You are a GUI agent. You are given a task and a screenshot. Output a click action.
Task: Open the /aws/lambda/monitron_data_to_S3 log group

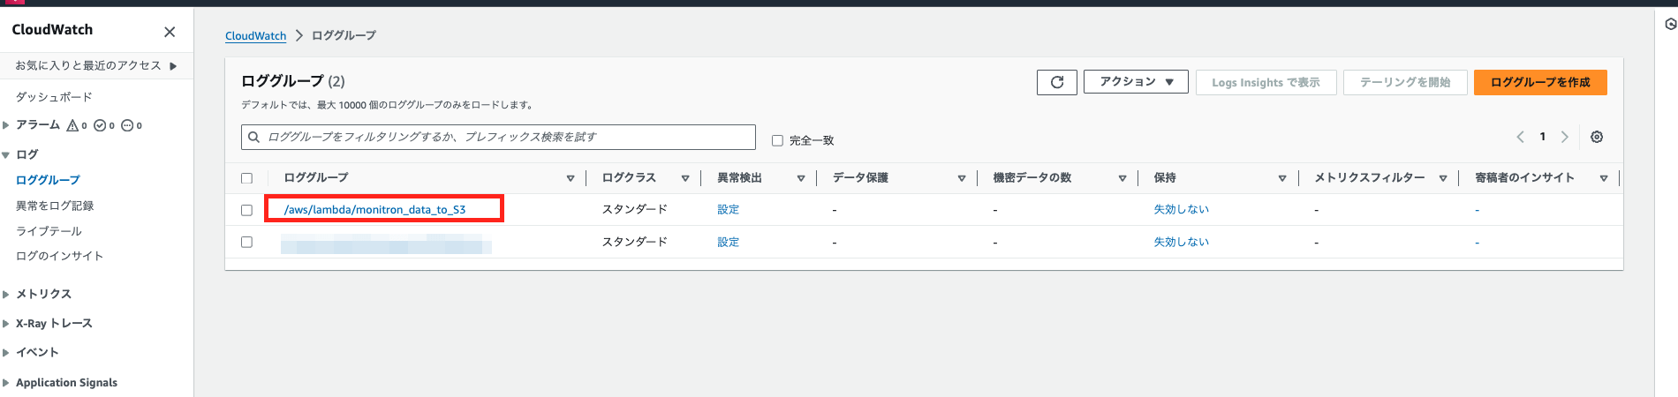(x=374, y=210)
